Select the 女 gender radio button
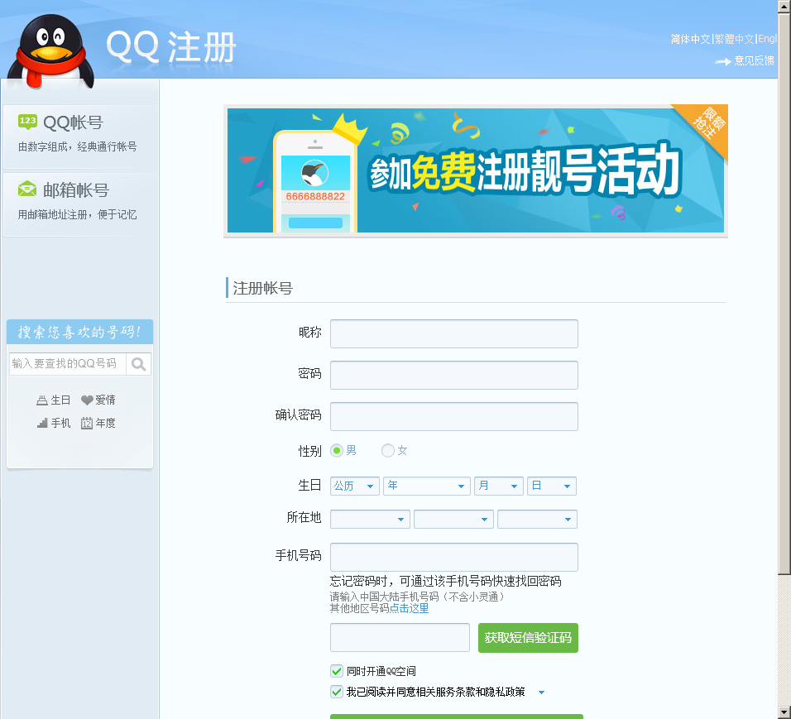The height and width of the screenshot is (719, 791). (x=387, y=450)
